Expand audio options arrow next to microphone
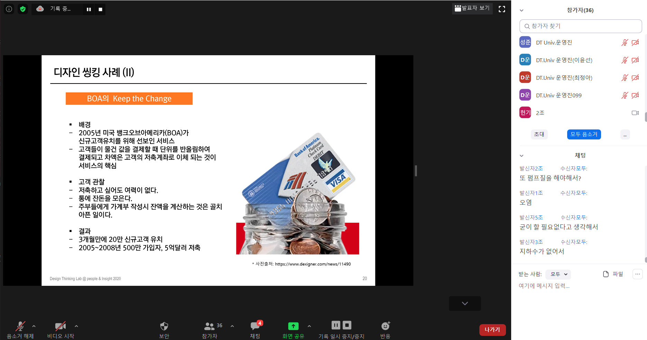The image size is (647, 340). [34, 326]
